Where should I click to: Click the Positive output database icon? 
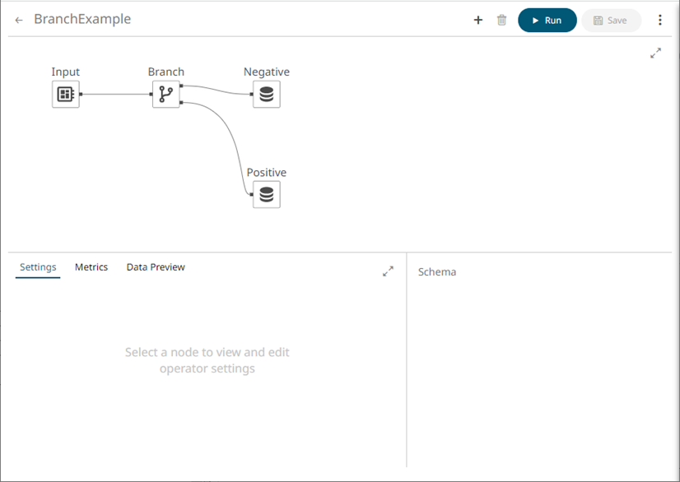[x=266, y=194]
